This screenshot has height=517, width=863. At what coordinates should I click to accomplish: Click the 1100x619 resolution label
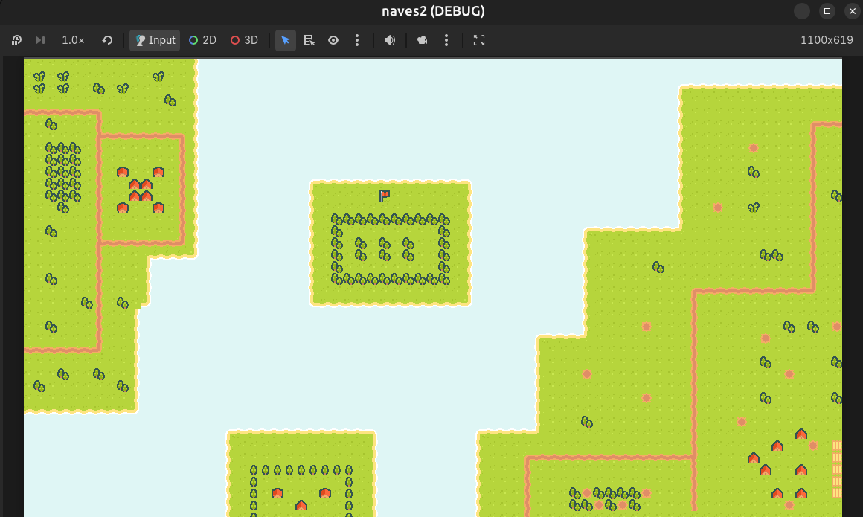tap(827, 40)
